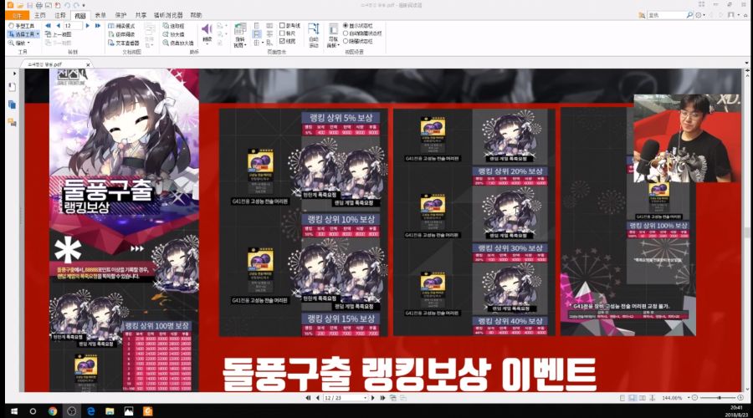Select continuous page layout icon
This screenshot has height=418, width=753.
pos(257,34)
